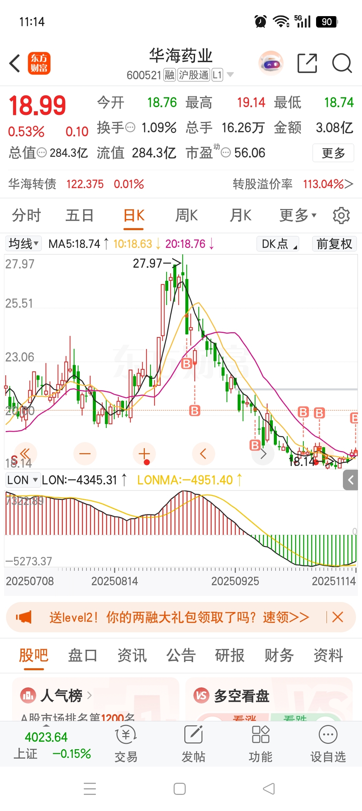This screenshot has height=811, width=362.
Task: Switch to 分时 chart tab
Action: coord(26,216)
